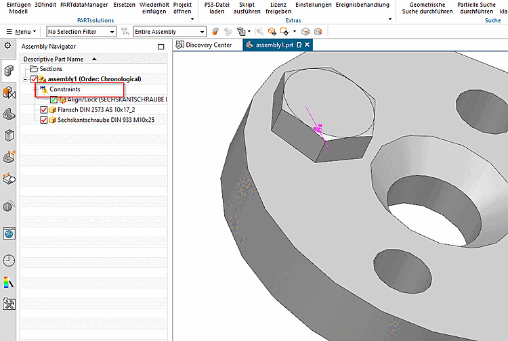The height and width of the screenshot is (341, 508).
Task: Click the selection filter funnel icon
Action: [x=124, y=32]
